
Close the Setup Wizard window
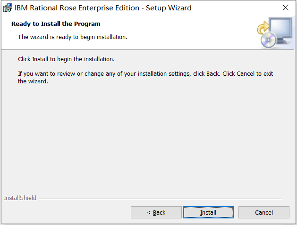[x=286, y=8]
